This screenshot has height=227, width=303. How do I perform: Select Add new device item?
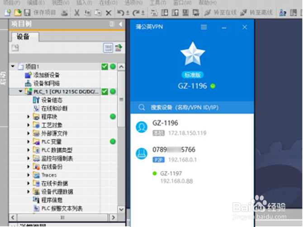point(43,75)
